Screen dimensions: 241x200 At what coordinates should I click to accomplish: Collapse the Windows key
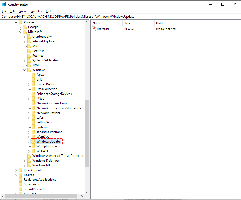(25, 70)
